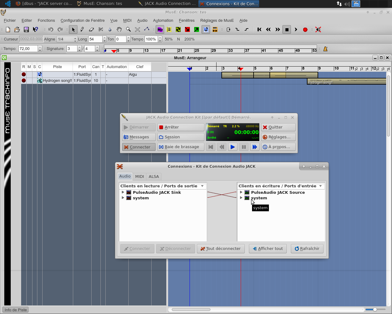392x314 pixels.
Task: Toggle the Connecter button in JACK control
Action: pos(139,147)
